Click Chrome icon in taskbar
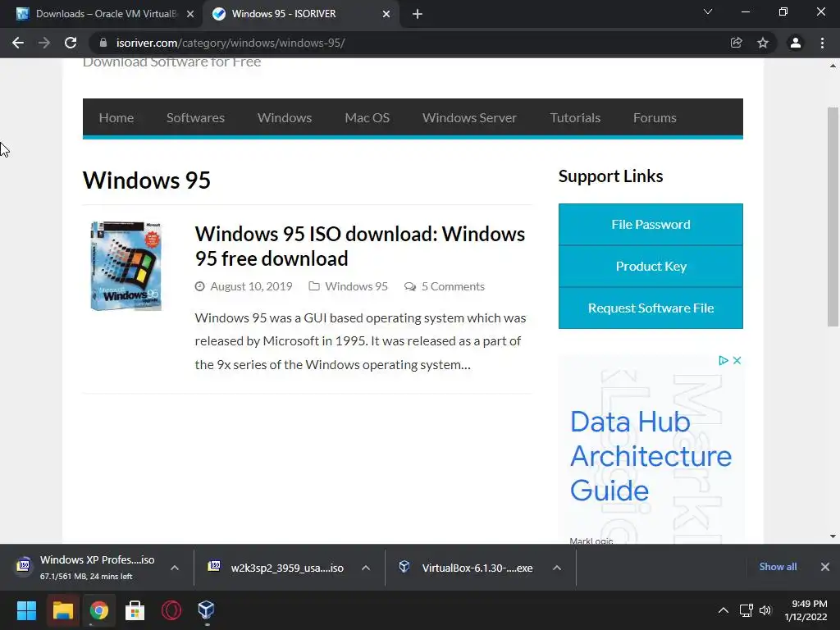Image resolution: width=840 pixels, height=630 pixels. pos(99,610)
